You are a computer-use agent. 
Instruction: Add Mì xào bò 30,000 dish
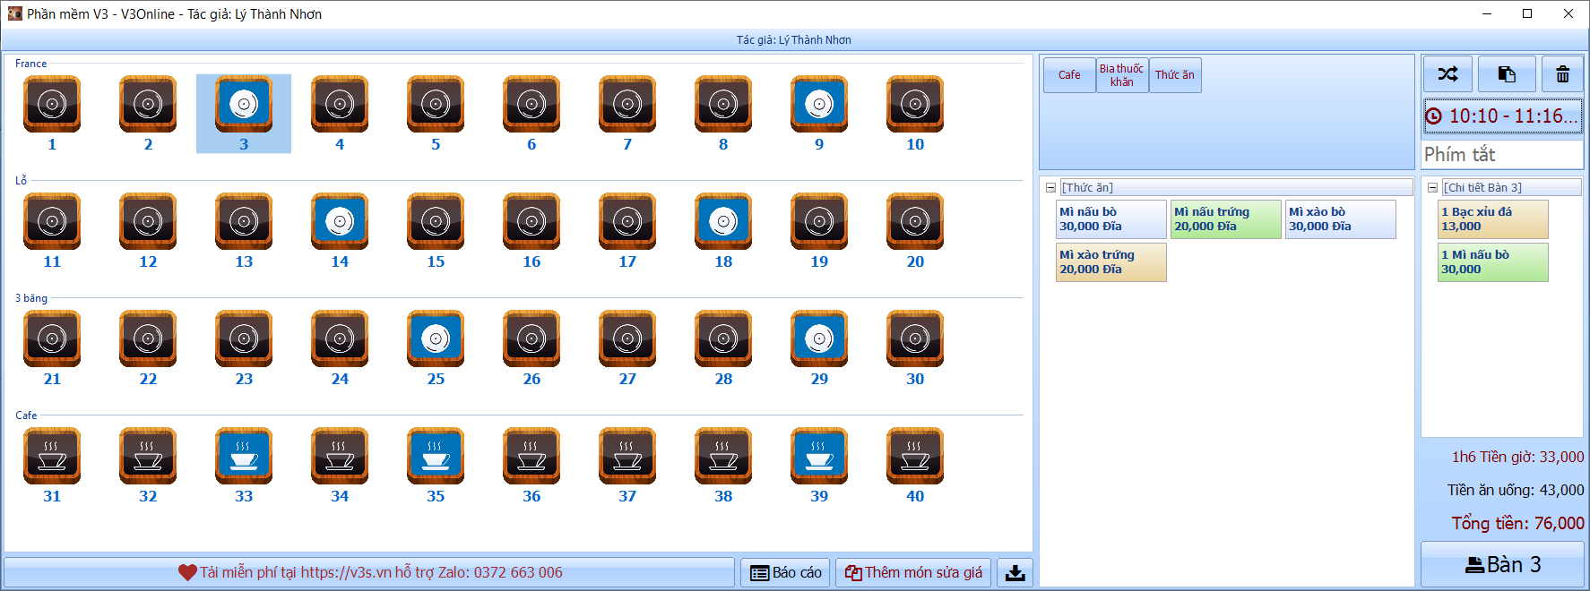1341,219
